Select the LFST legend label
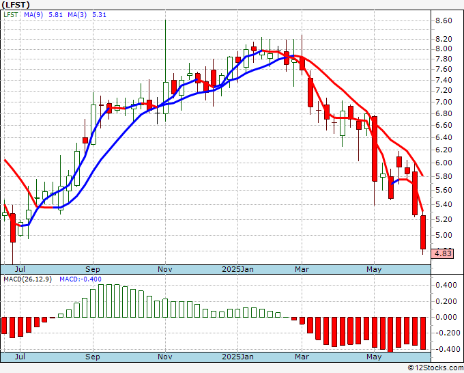Image resolution: width=464 pixels, height=373 pixels. point(11,15)
